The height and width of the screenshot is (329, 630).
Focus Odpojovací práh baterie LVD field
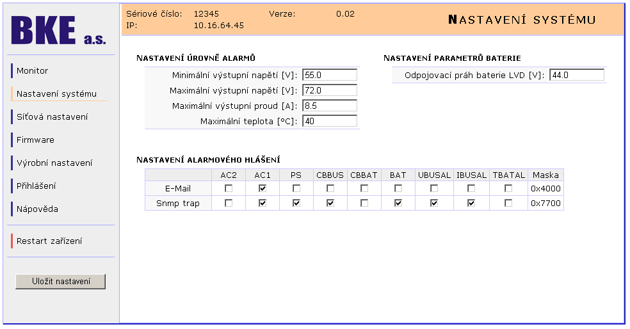tap(577, 75)
